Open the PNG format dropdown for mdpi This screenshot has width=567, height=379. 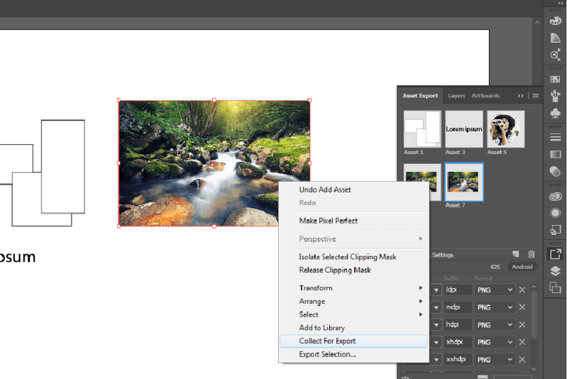click(495, 307)
